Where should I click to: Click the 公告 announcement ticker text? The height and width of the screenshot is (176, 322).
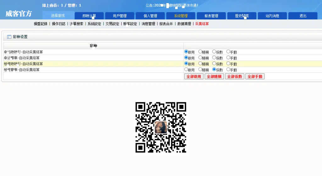(x=172, y=6)
